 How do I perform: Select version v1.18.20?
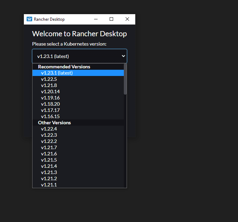pyautogui.click(x=78, y=104)
